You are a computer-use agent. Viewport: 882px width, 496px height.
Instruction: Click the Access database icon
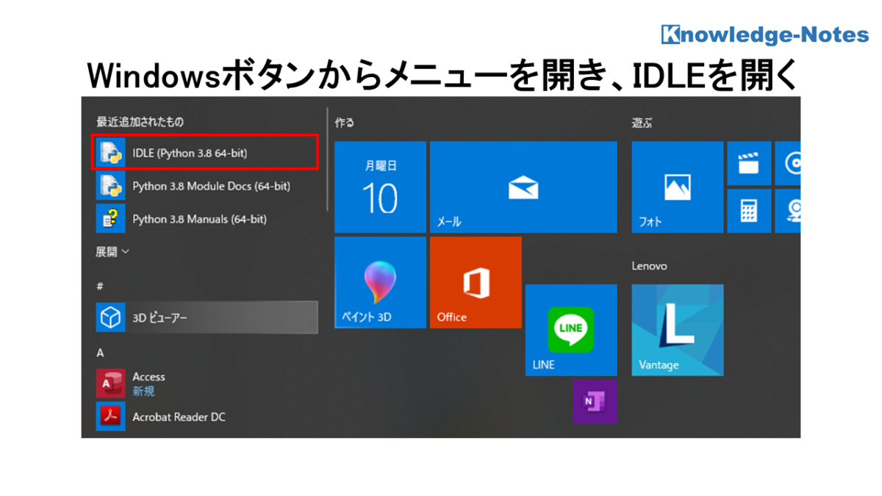110,384
